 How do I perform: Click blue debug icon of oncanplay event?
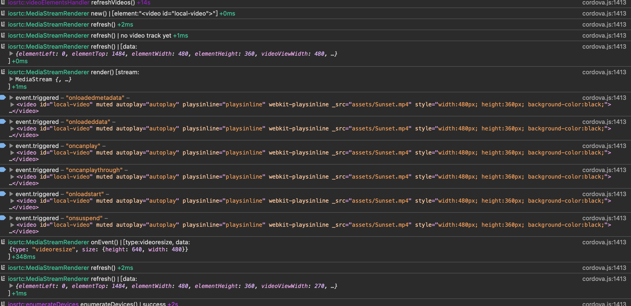tap(3, 145)
